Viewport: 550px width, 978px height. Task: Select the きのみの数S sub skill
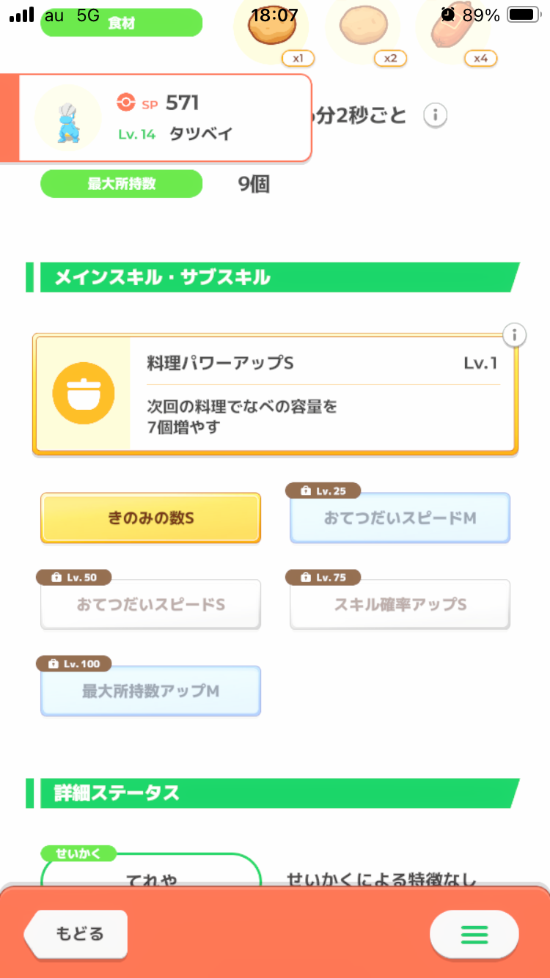tap(150, 518)
